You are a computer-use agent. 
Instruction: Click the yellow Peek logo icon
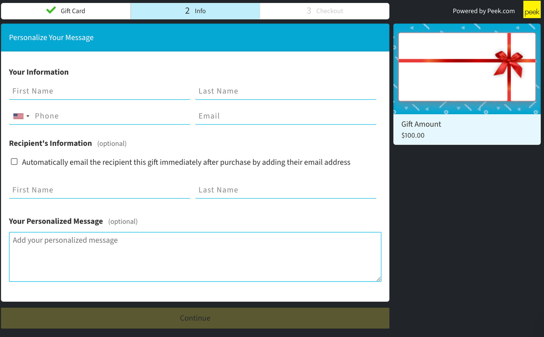point(532,10)
